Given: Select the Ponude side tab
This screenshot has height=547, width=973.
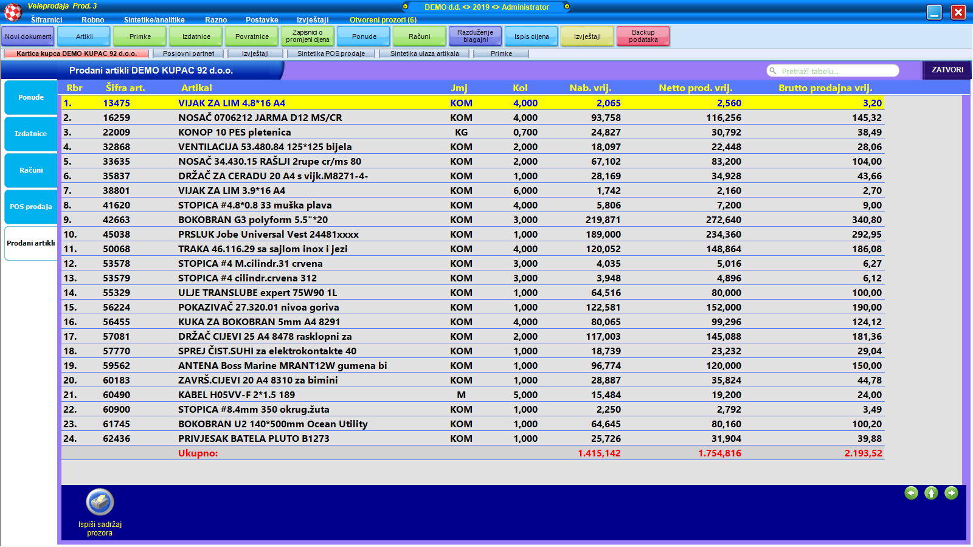Looking at the screenshot, I should coord(31,97).
